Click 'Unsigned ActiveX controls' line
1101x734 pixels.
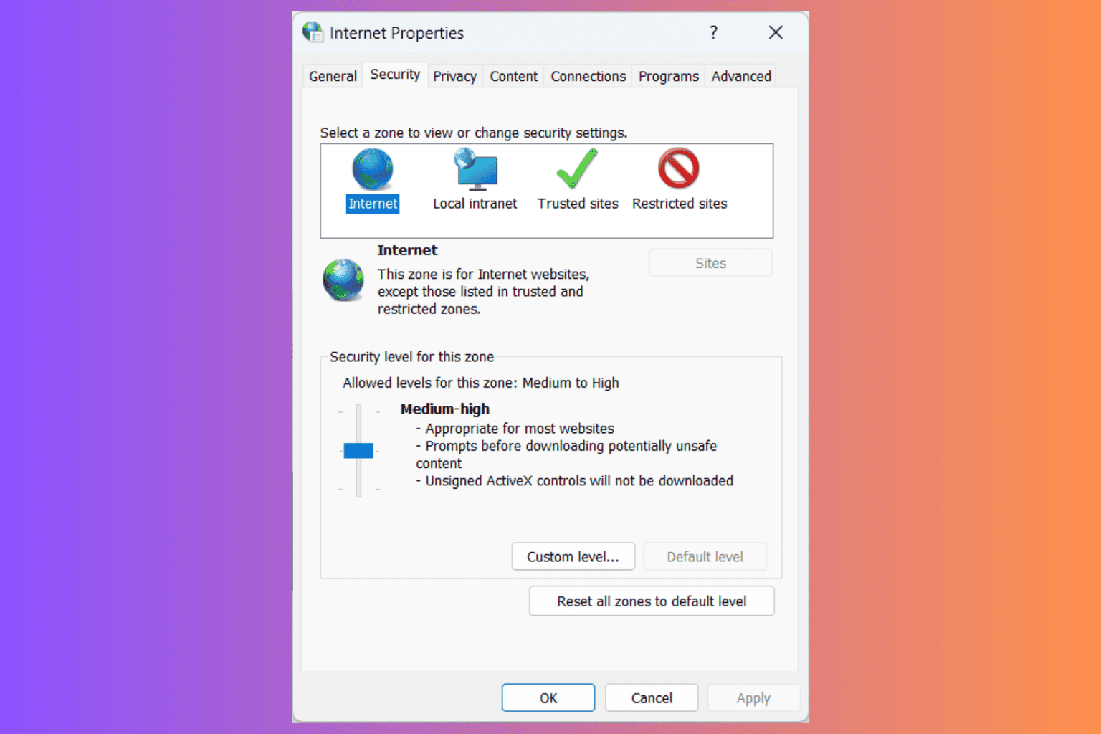coord(575,481)
